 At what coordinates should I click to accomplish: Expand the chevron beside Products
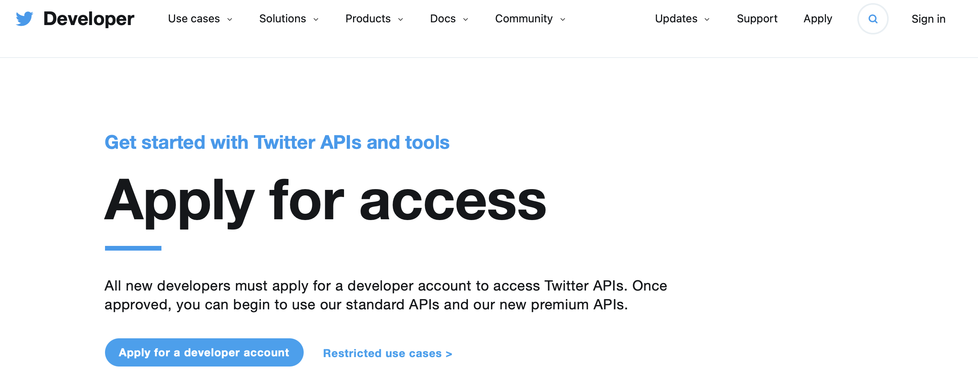(400, 20)
